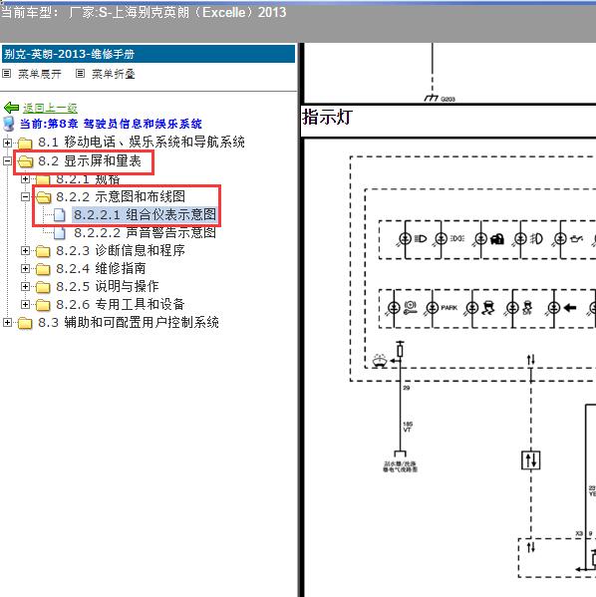Click the green back arrow icon
Image resolution: width=596 pixels, height=597 pixels.
click(11, 108)
